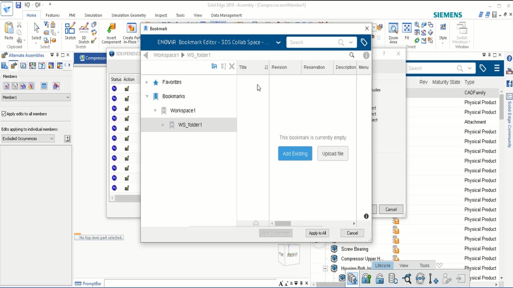Click Cancel in the 3DEXPERIENCE dialog

click(391, 209)
